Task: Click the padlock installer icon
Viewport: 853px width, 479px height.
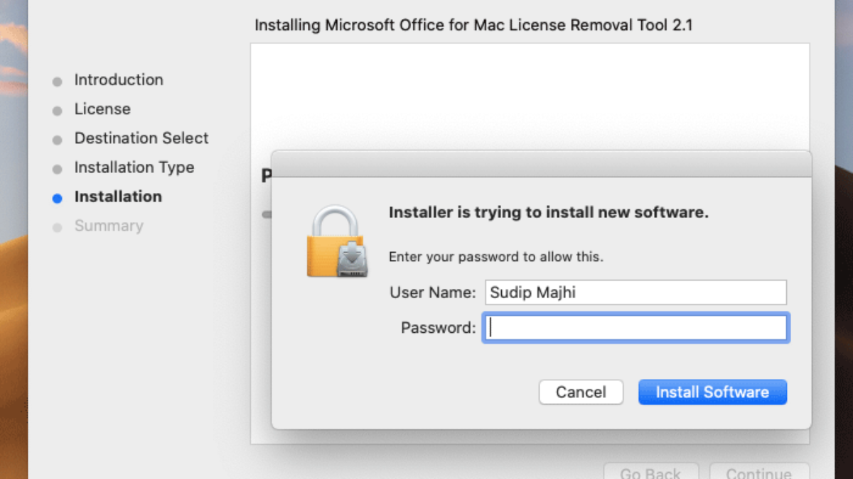Action: pyautogui.click(x=336, y=242)
